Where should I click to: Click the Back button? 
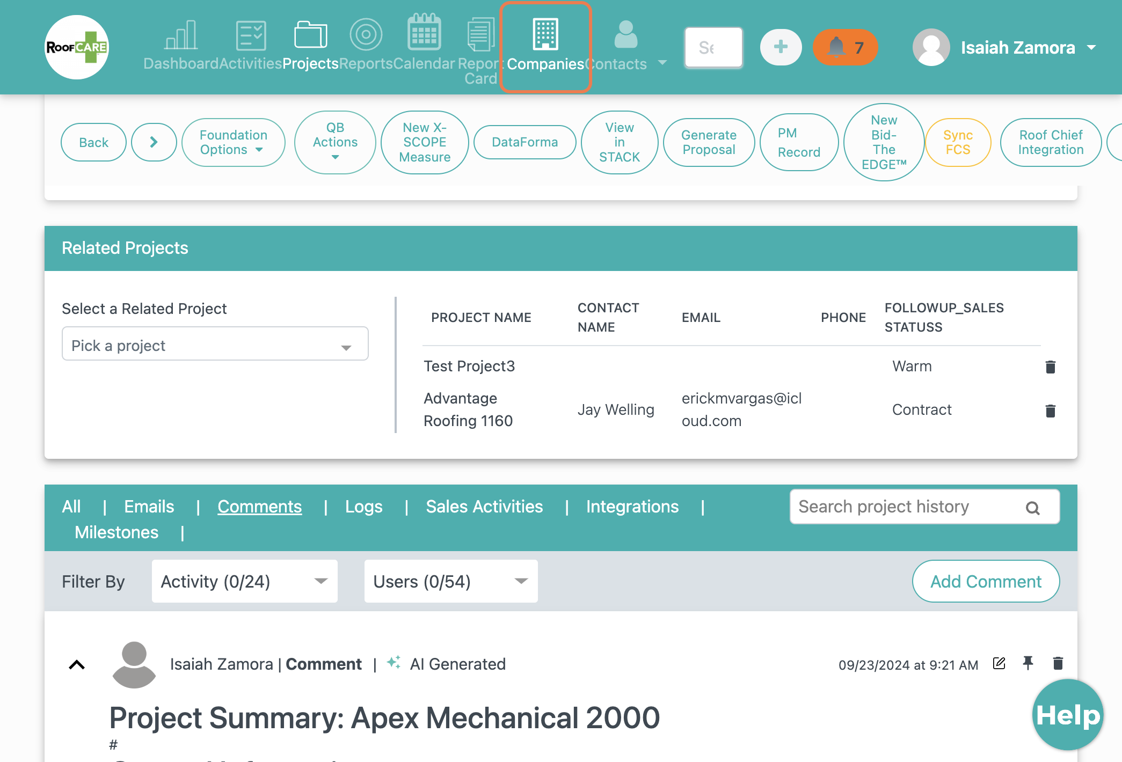click(93, 142)
